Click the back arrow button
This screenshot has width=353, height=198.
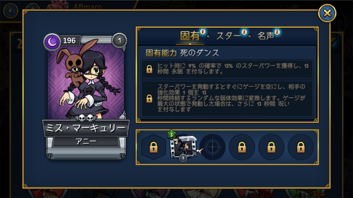(11, 11)
